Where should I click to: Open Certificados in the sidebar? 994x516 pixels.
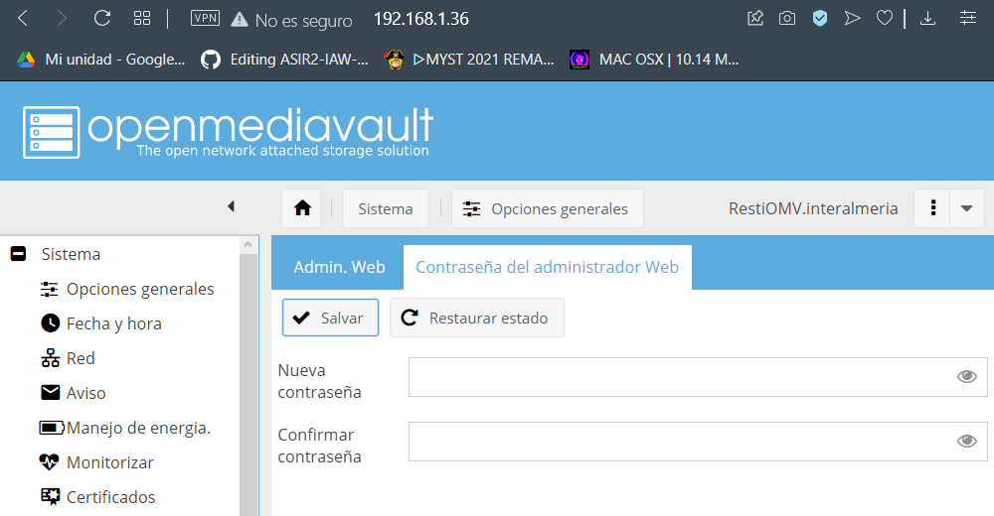coord(97,497)
